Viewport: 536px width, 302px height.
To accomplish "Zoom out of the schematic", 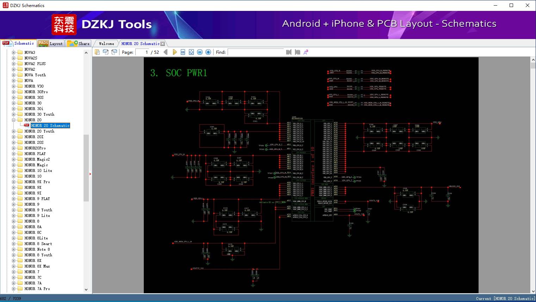I will click(x=200, y=52).
